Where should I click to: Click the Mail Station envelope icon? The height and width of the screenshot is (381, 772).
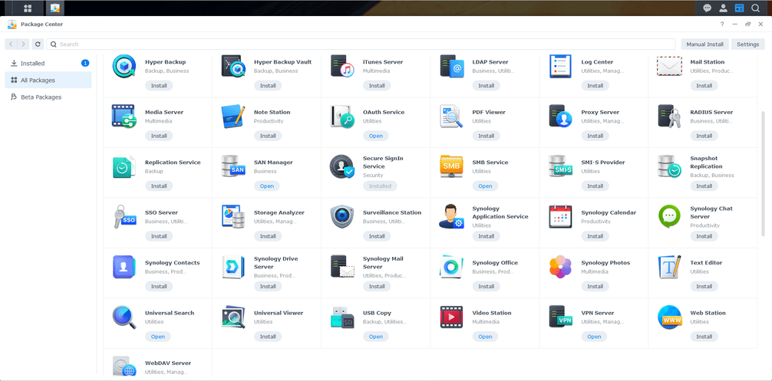coord(670,67)
